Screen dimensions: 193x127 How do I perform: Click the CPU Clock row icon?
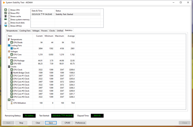click(x=12, y=70)
